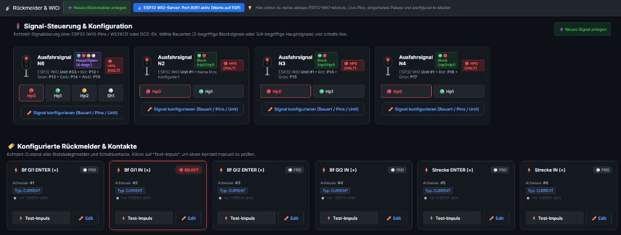621x235 pixels.
Task: Edit the Bf Gl2 IN (+) contact
Action: click(x=393, y=218)
